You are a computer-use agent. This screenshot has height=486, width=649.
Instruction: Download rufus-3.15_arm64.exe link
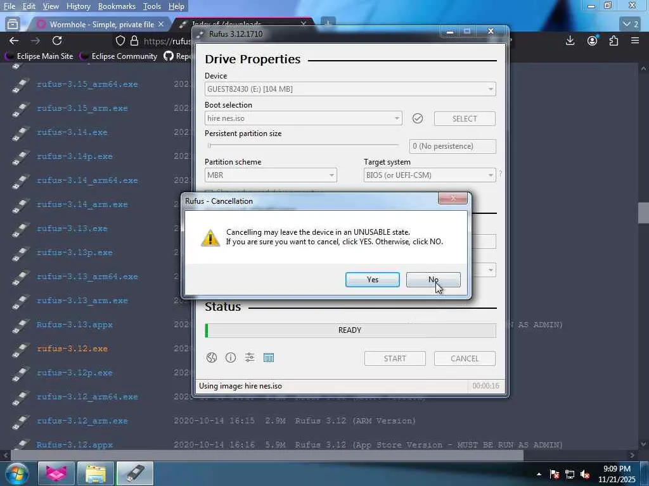(87, 84)
